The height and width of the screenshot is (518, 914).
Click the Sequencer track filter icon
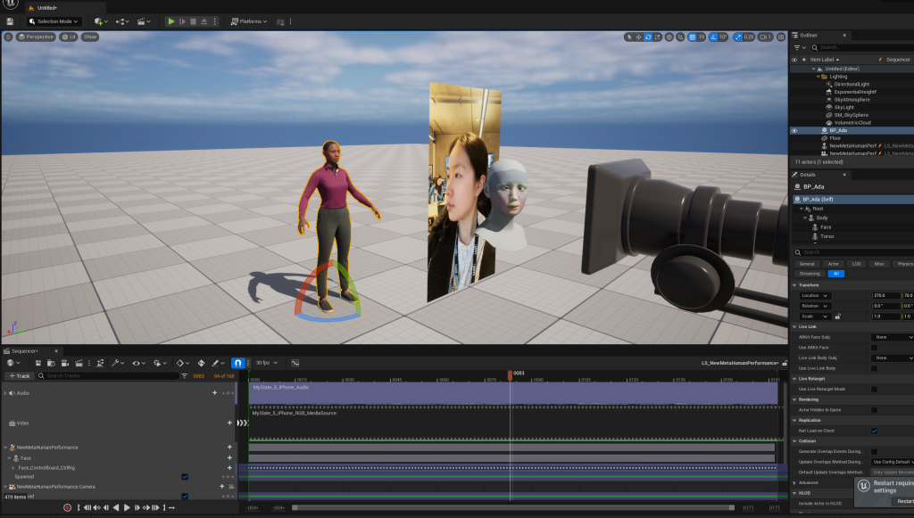tap(184, 376)
